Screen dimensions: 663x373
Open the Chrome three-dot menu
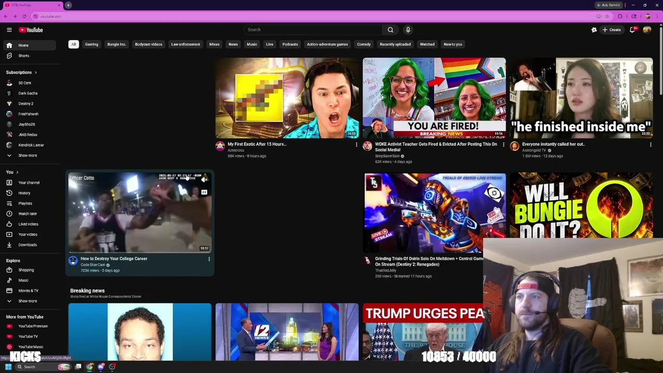[x=658, y=16]
